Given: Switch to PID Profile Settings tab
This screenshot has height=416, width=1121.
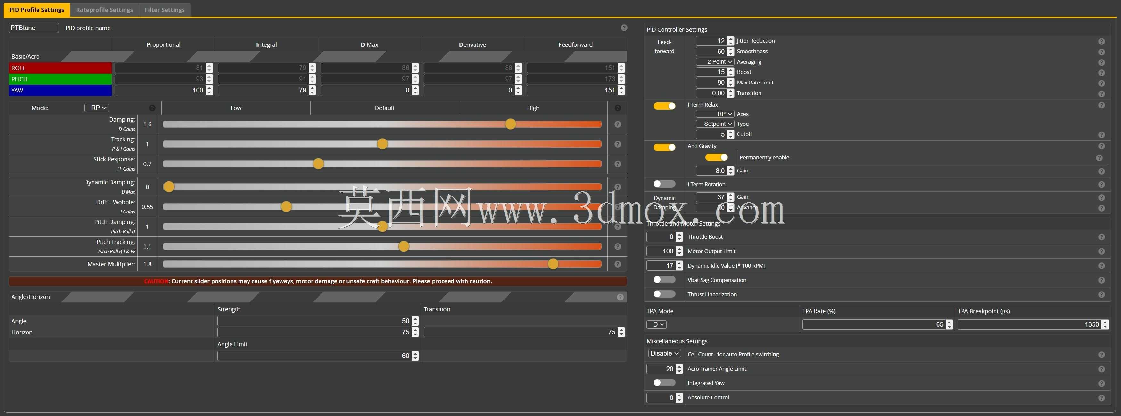Looking at the screenshot, I should coord(37,10).
